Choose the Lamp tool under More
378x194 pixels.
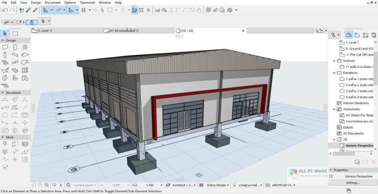pos(5,152)
